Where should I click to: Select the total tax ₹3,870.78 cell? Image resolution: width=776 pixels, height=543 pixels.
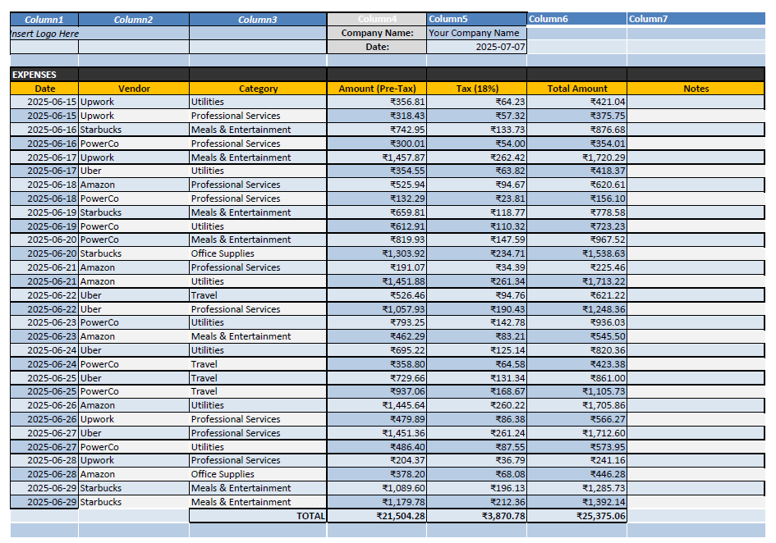pyautogui.click(x=476, y=516)
